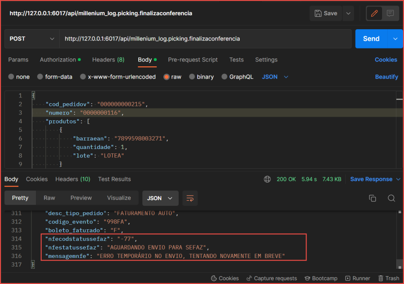The width and height of the screenshot is (404, 284).
Task: Click the codigo_evento line in response
Action: (x=88, y=222)
